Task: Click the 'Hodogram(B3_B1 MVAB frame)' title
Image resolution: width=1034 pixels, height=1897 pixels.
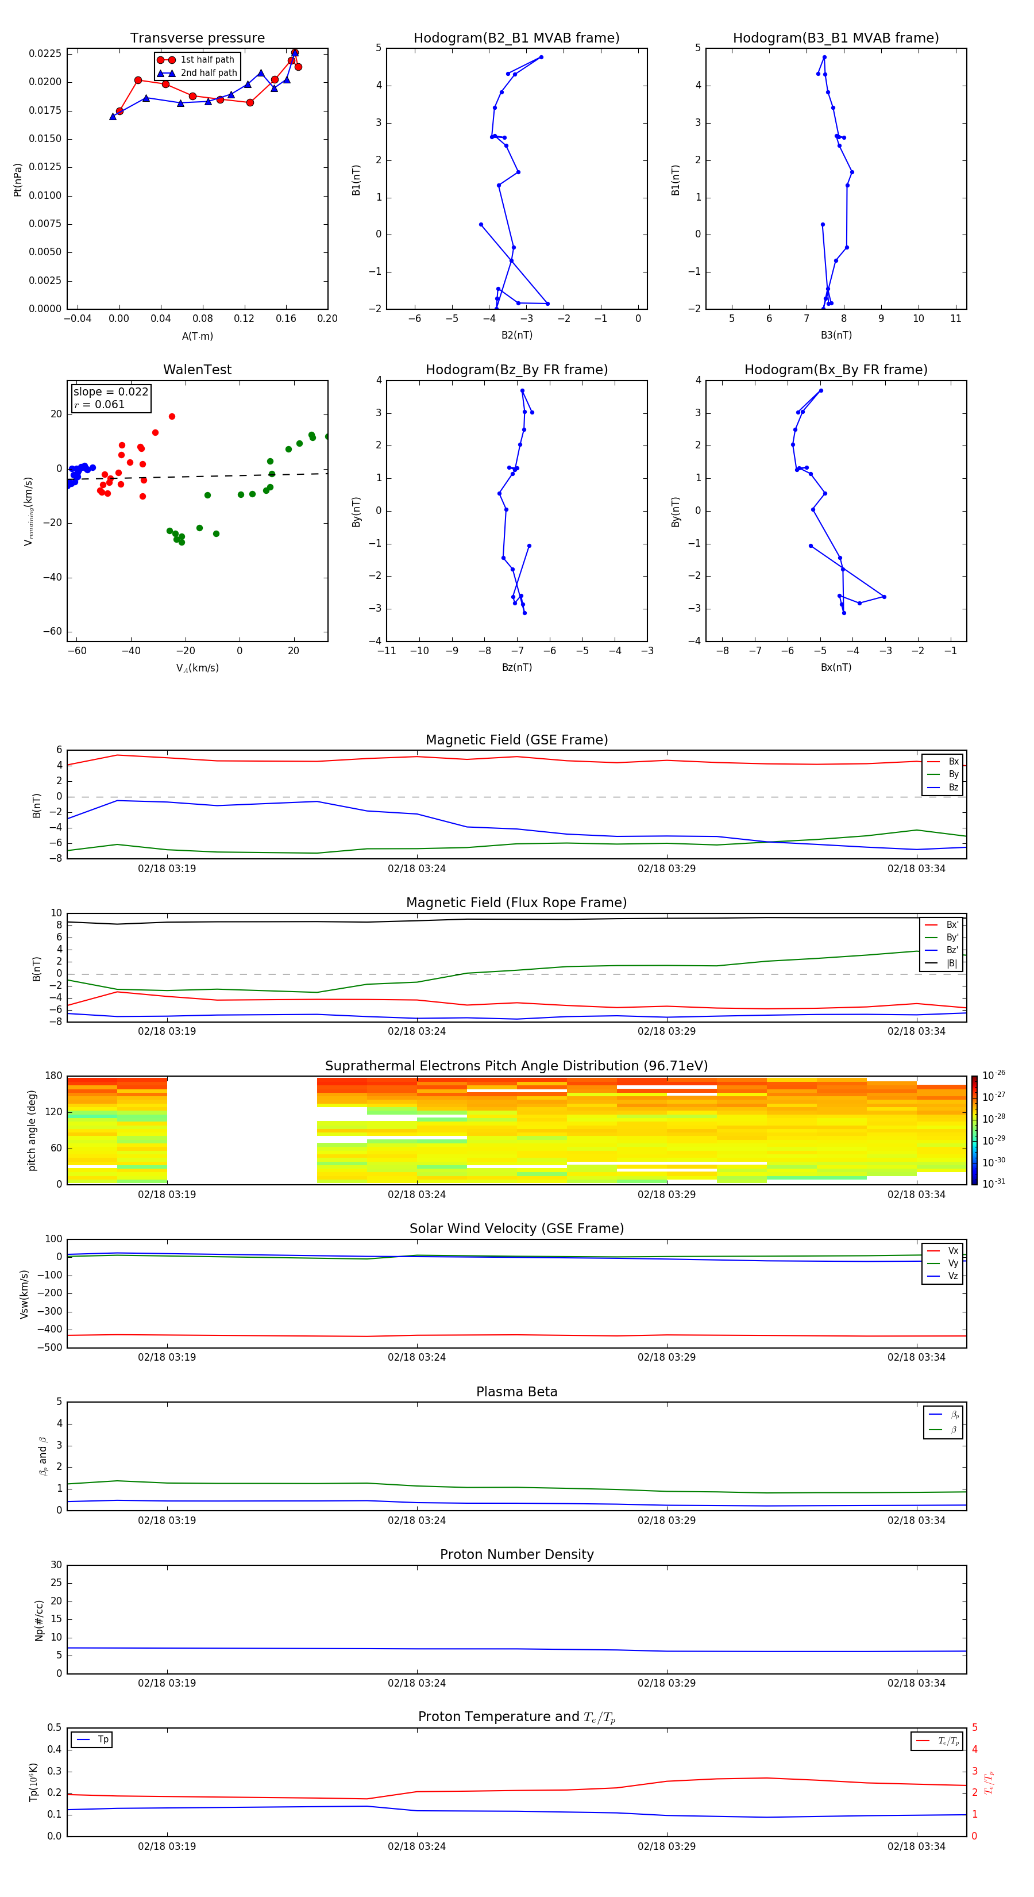Action: (x=836, y=39)
